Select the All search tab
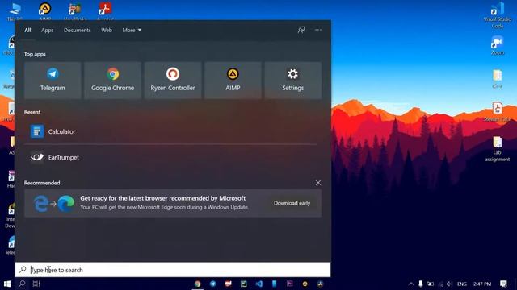 click(27, 30)
